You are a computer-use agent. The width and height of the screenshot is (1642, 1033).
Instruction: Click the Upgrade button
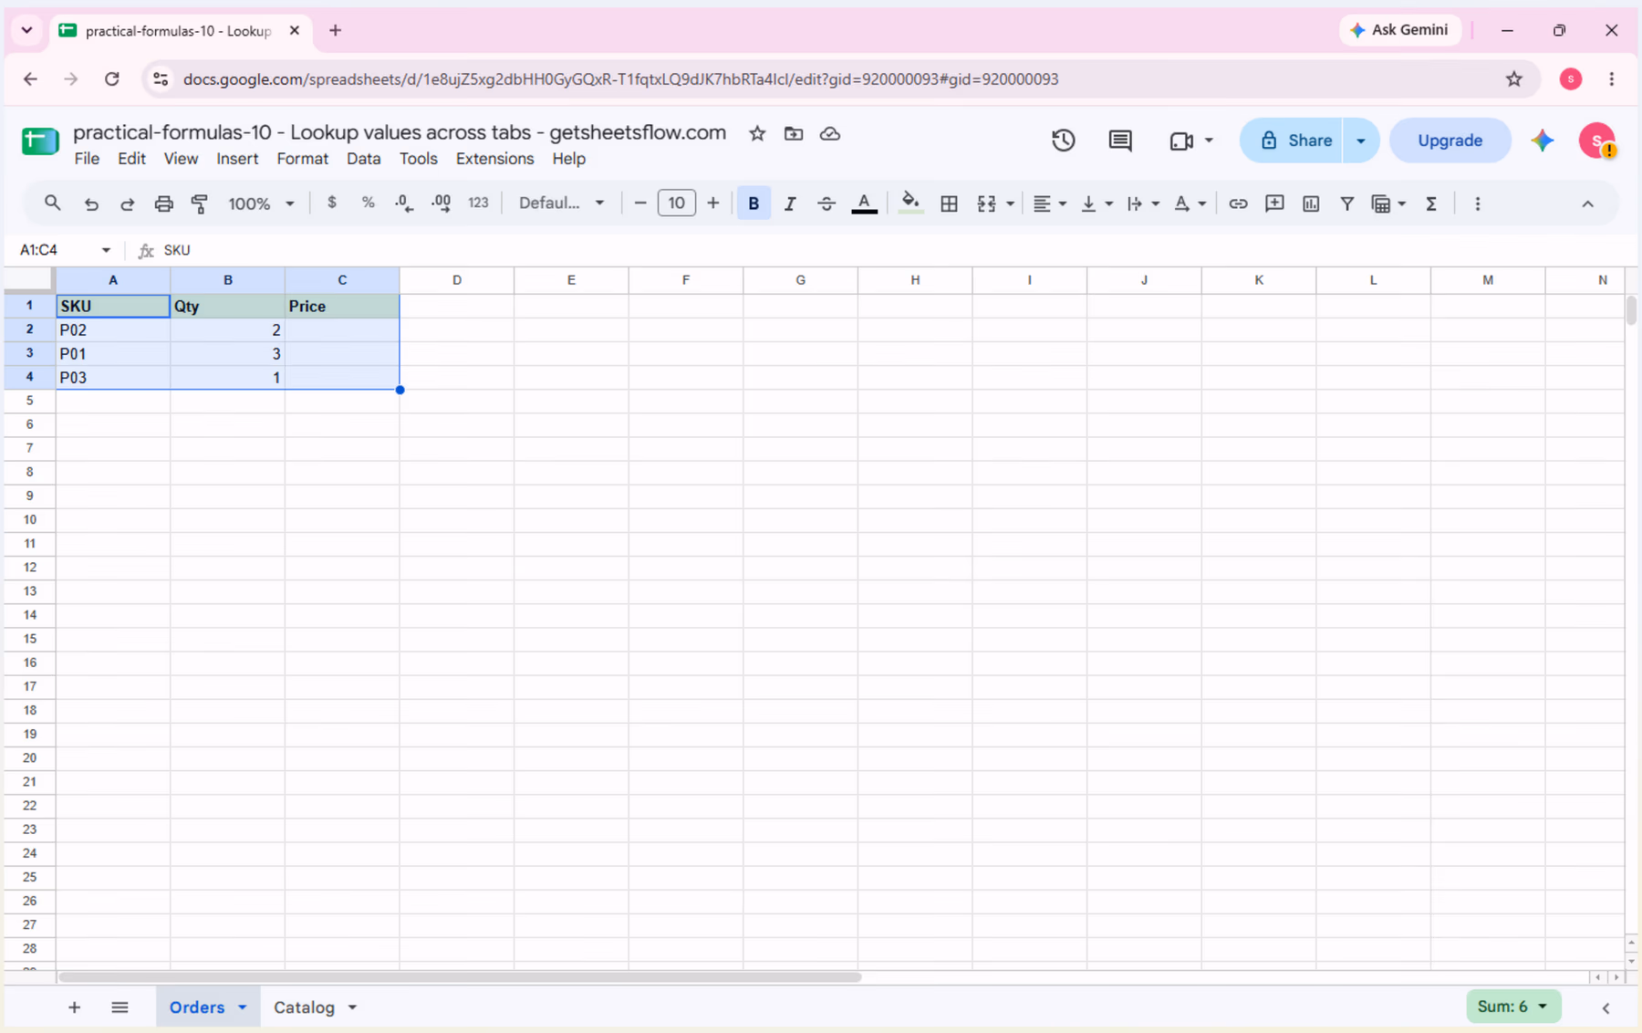tap(1450, 141)
